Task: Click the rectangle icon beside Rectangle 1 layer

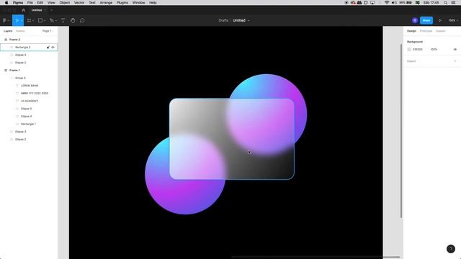Action: pyautogui.click(x=17, y=124)
